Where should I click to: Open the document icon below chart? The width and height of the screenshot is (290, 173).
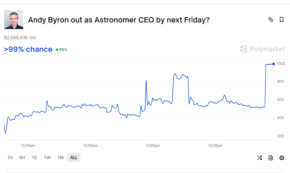click(270, 157)
